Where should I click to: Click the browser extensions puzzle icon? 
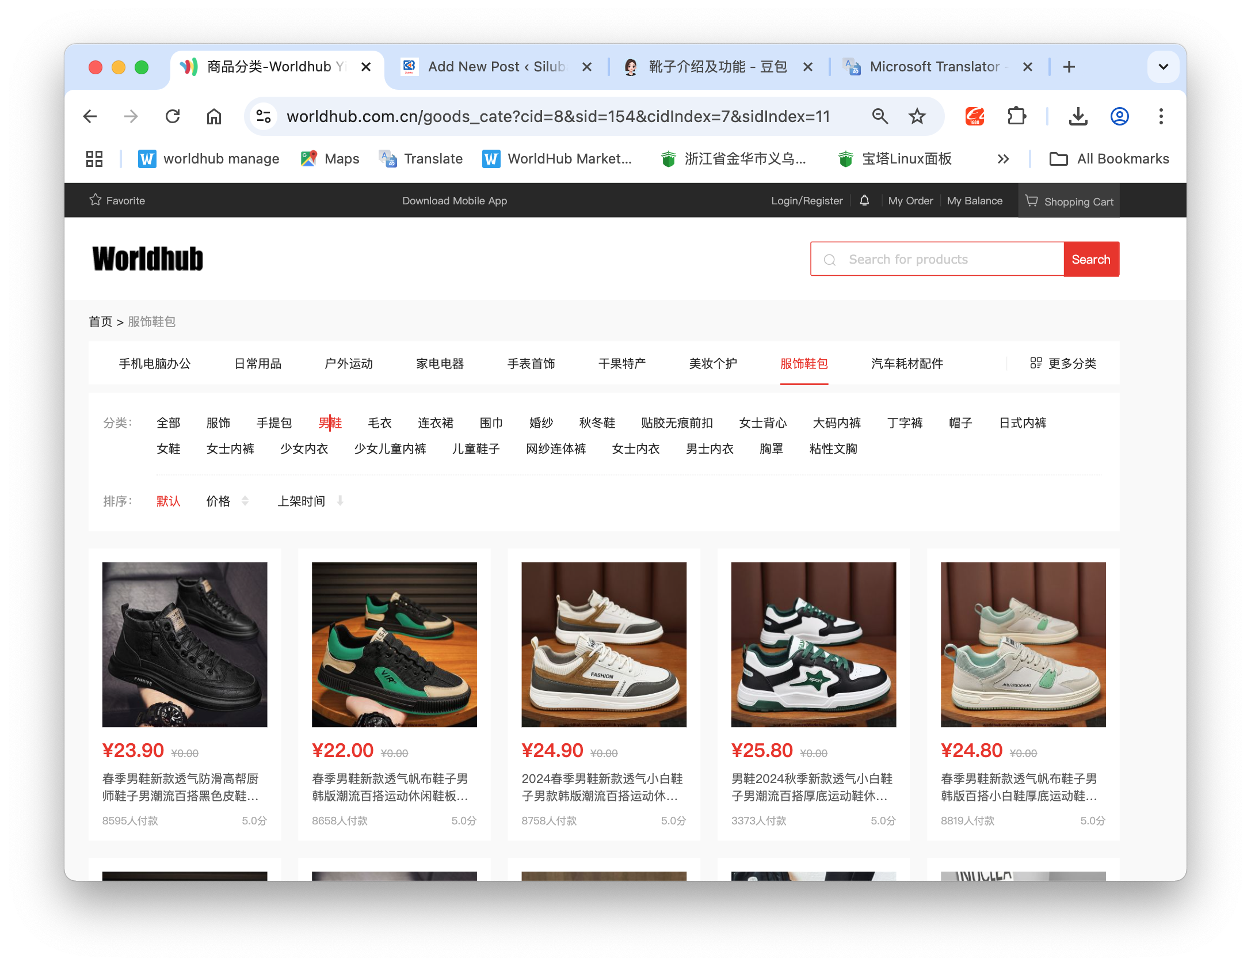coord(1016,116)
